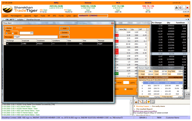The image size is (192, 121).
Task: Click the up arrow on the watchlist scrollbar
Action: point(189,23)
